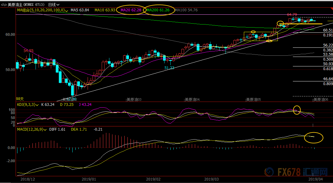Click the MA10 63.93 legend value
Image resolution: width=333 pixels, height=183 pixels.
[105, 10]
